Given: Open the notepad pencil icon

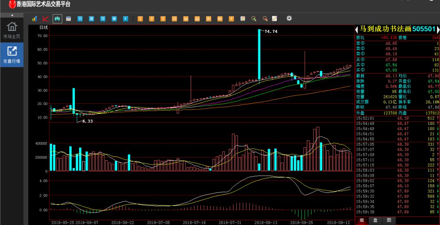Looking at the screenshot, I should (275, 19).
